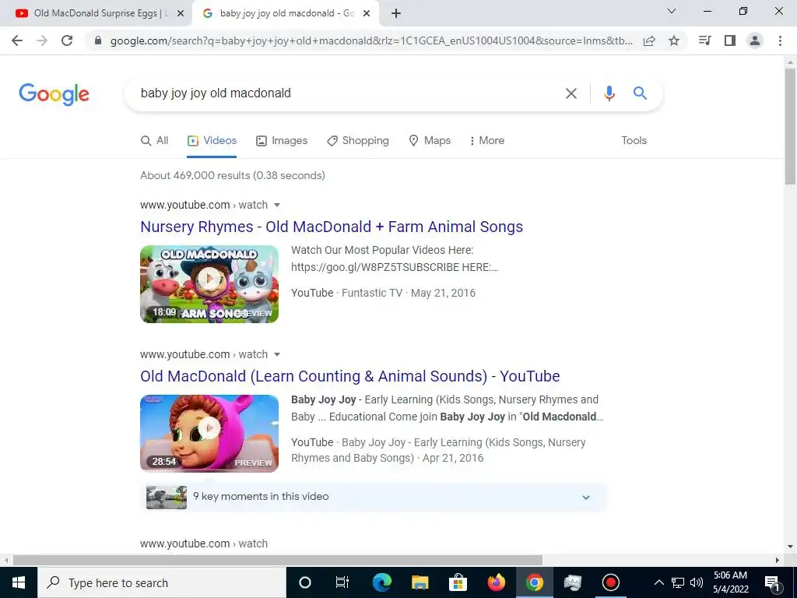797x598 pixels.
Task: Open volume control speaker icon
Action: 697,582
